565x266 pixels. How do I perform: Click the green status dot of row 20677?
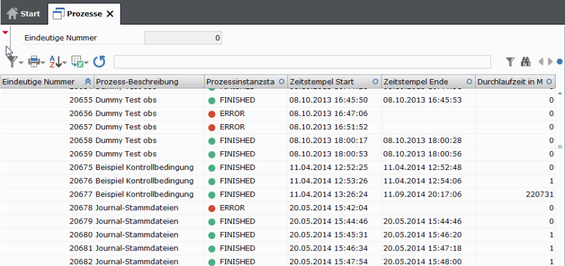click(x=212, y=194)
